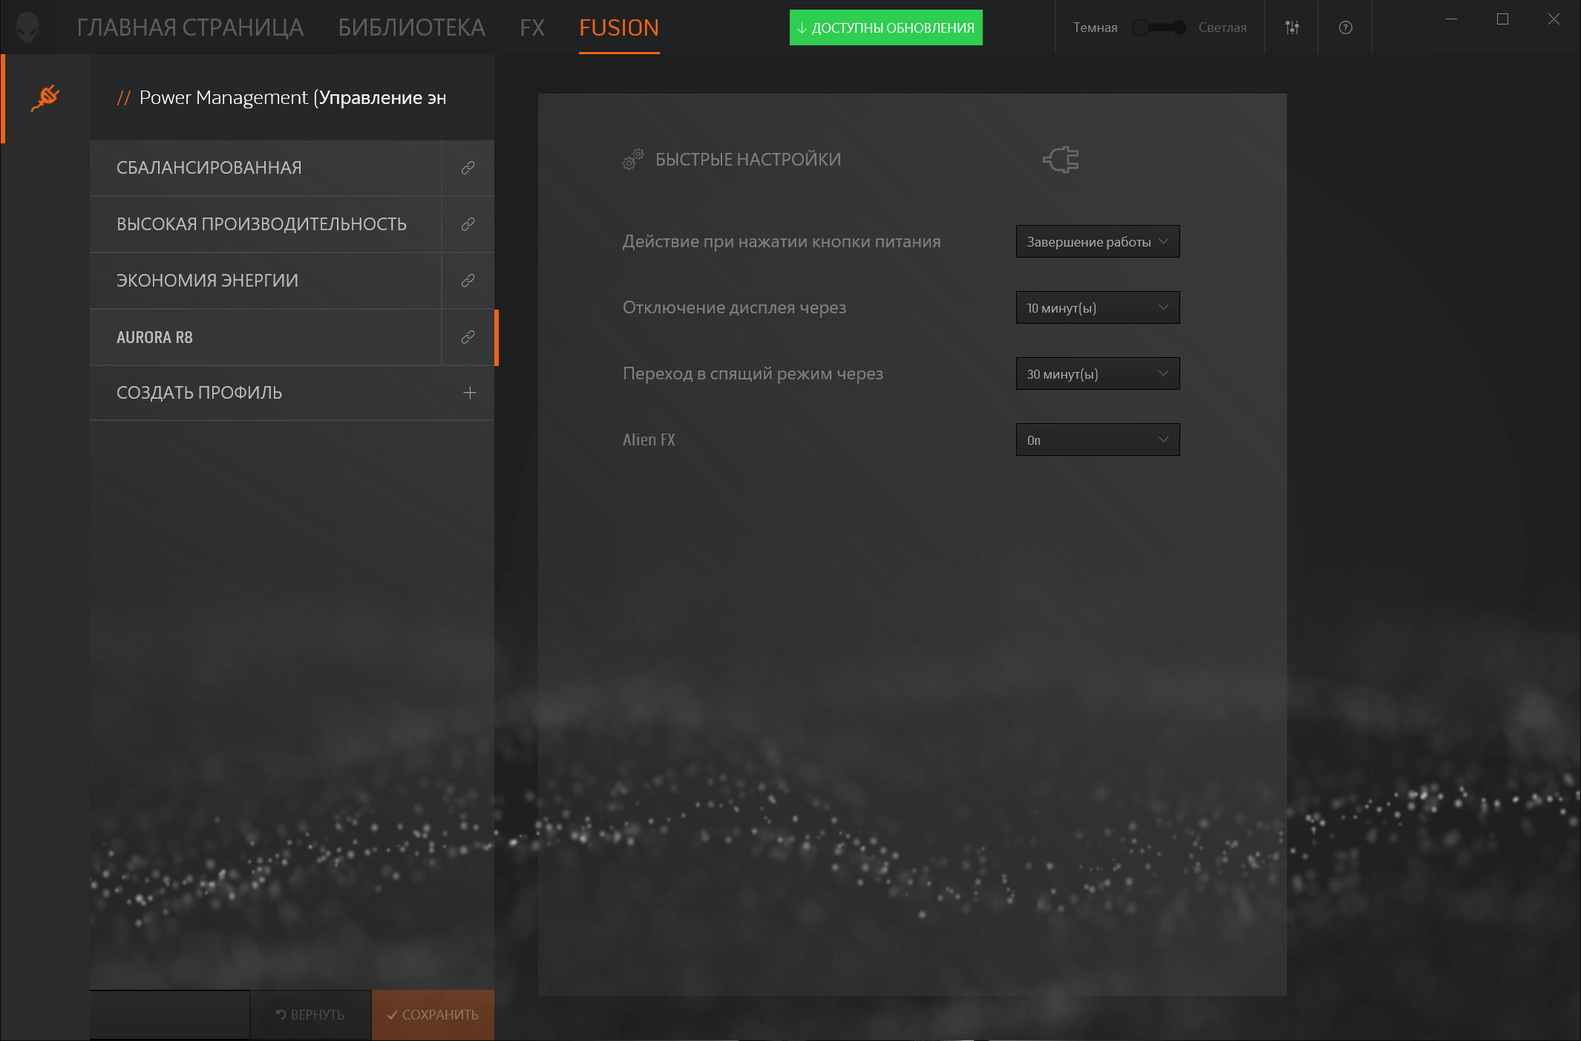Select the ЭКОНОМИЯ ЭНЕРГИИ profile
1581x1041 pixels.
pyautogui.click(x=266, y=281)
